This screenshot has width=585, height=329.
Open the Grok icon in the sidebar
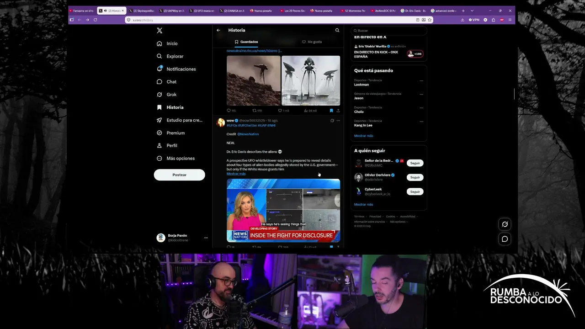[x=159, y=95]
